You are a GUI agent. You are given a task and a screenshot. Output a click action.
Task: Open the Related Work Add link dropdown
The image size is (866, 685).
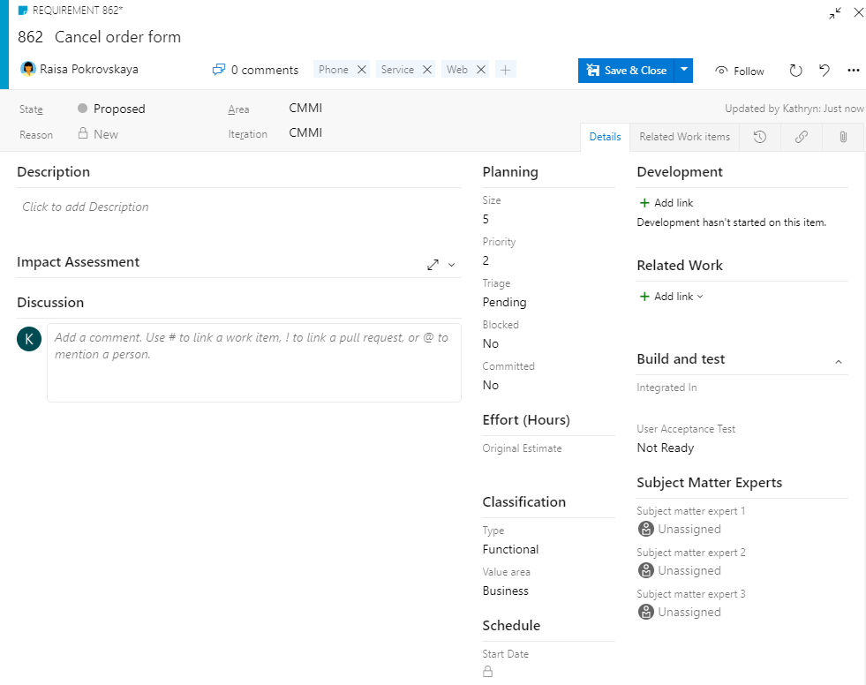pyautogui.click(x=671, y=296)
